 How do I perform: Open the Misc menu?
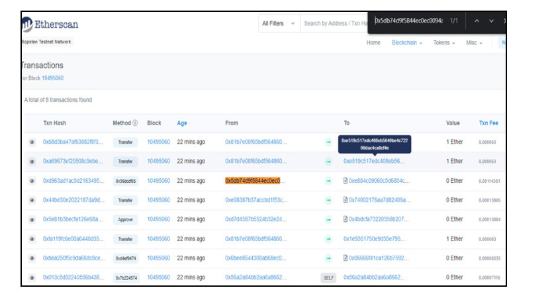[474, 43]
